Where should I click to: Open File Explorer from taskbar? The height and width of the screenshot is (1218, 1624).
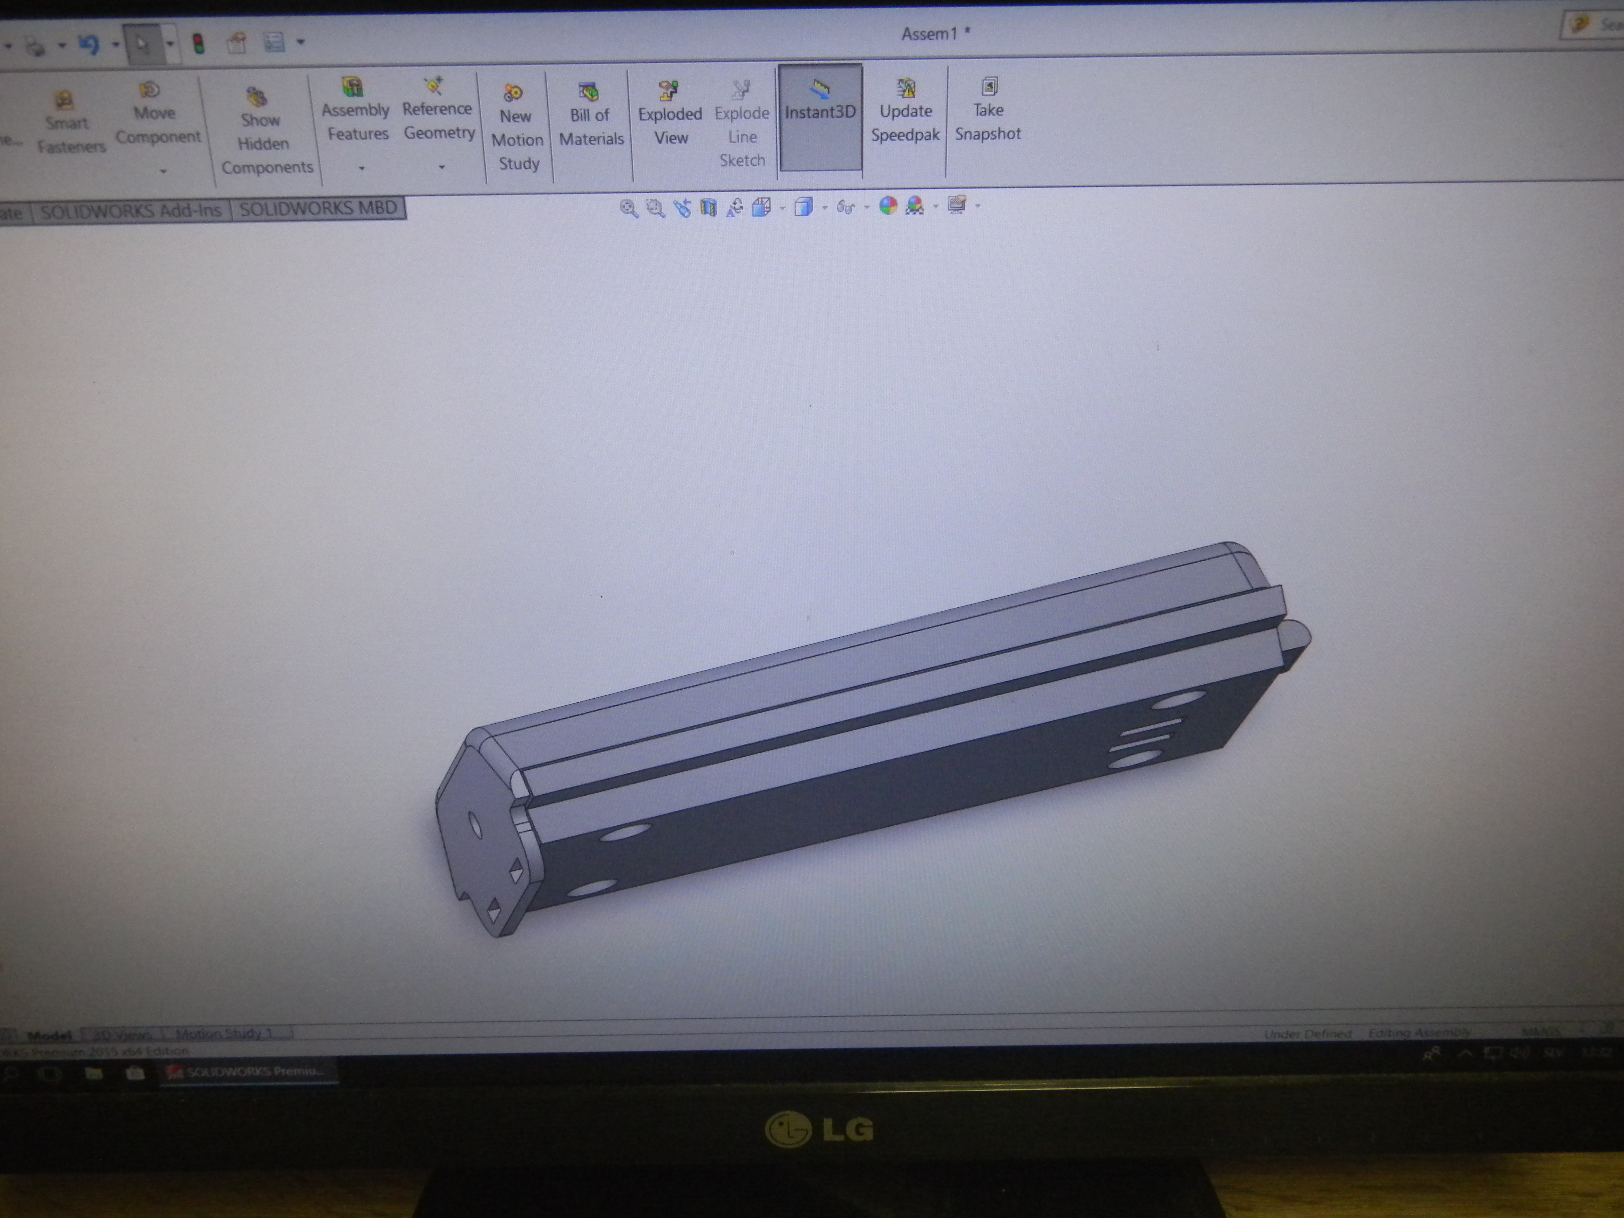[x=93, y=1074]
